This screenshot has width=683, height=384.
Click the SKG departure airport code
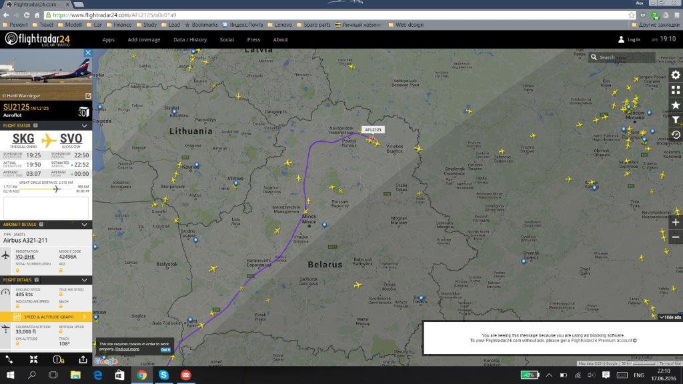click(23, 139)
